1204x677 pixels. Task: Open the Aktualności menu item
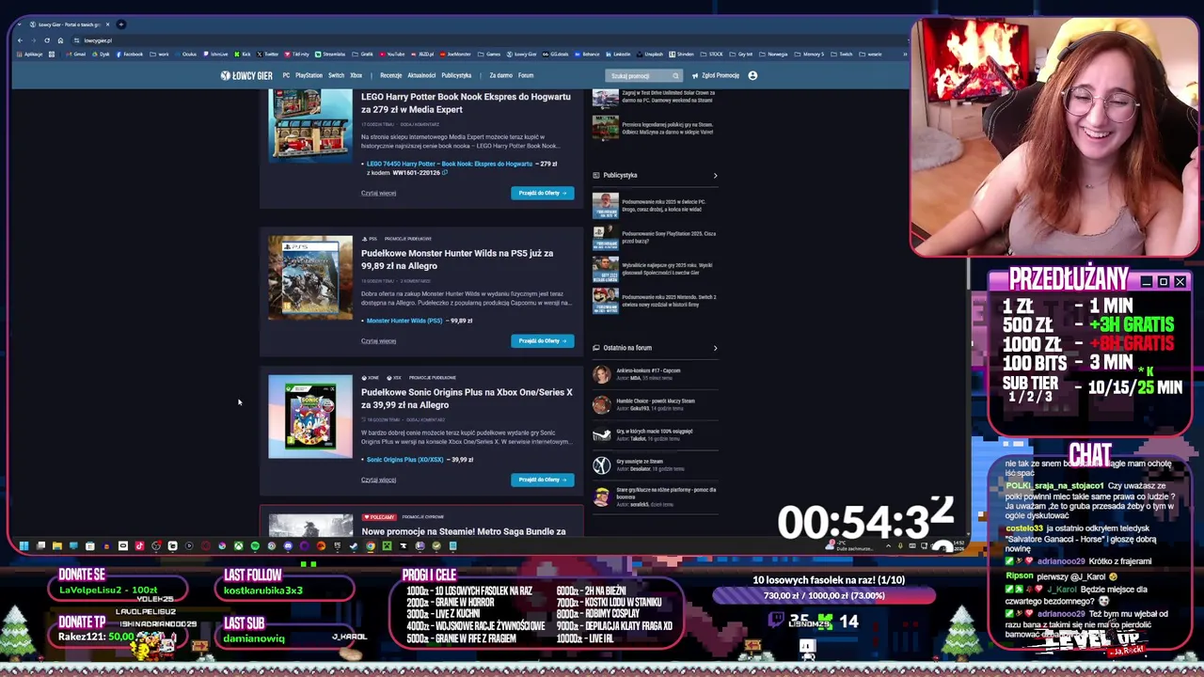point(421,75)
